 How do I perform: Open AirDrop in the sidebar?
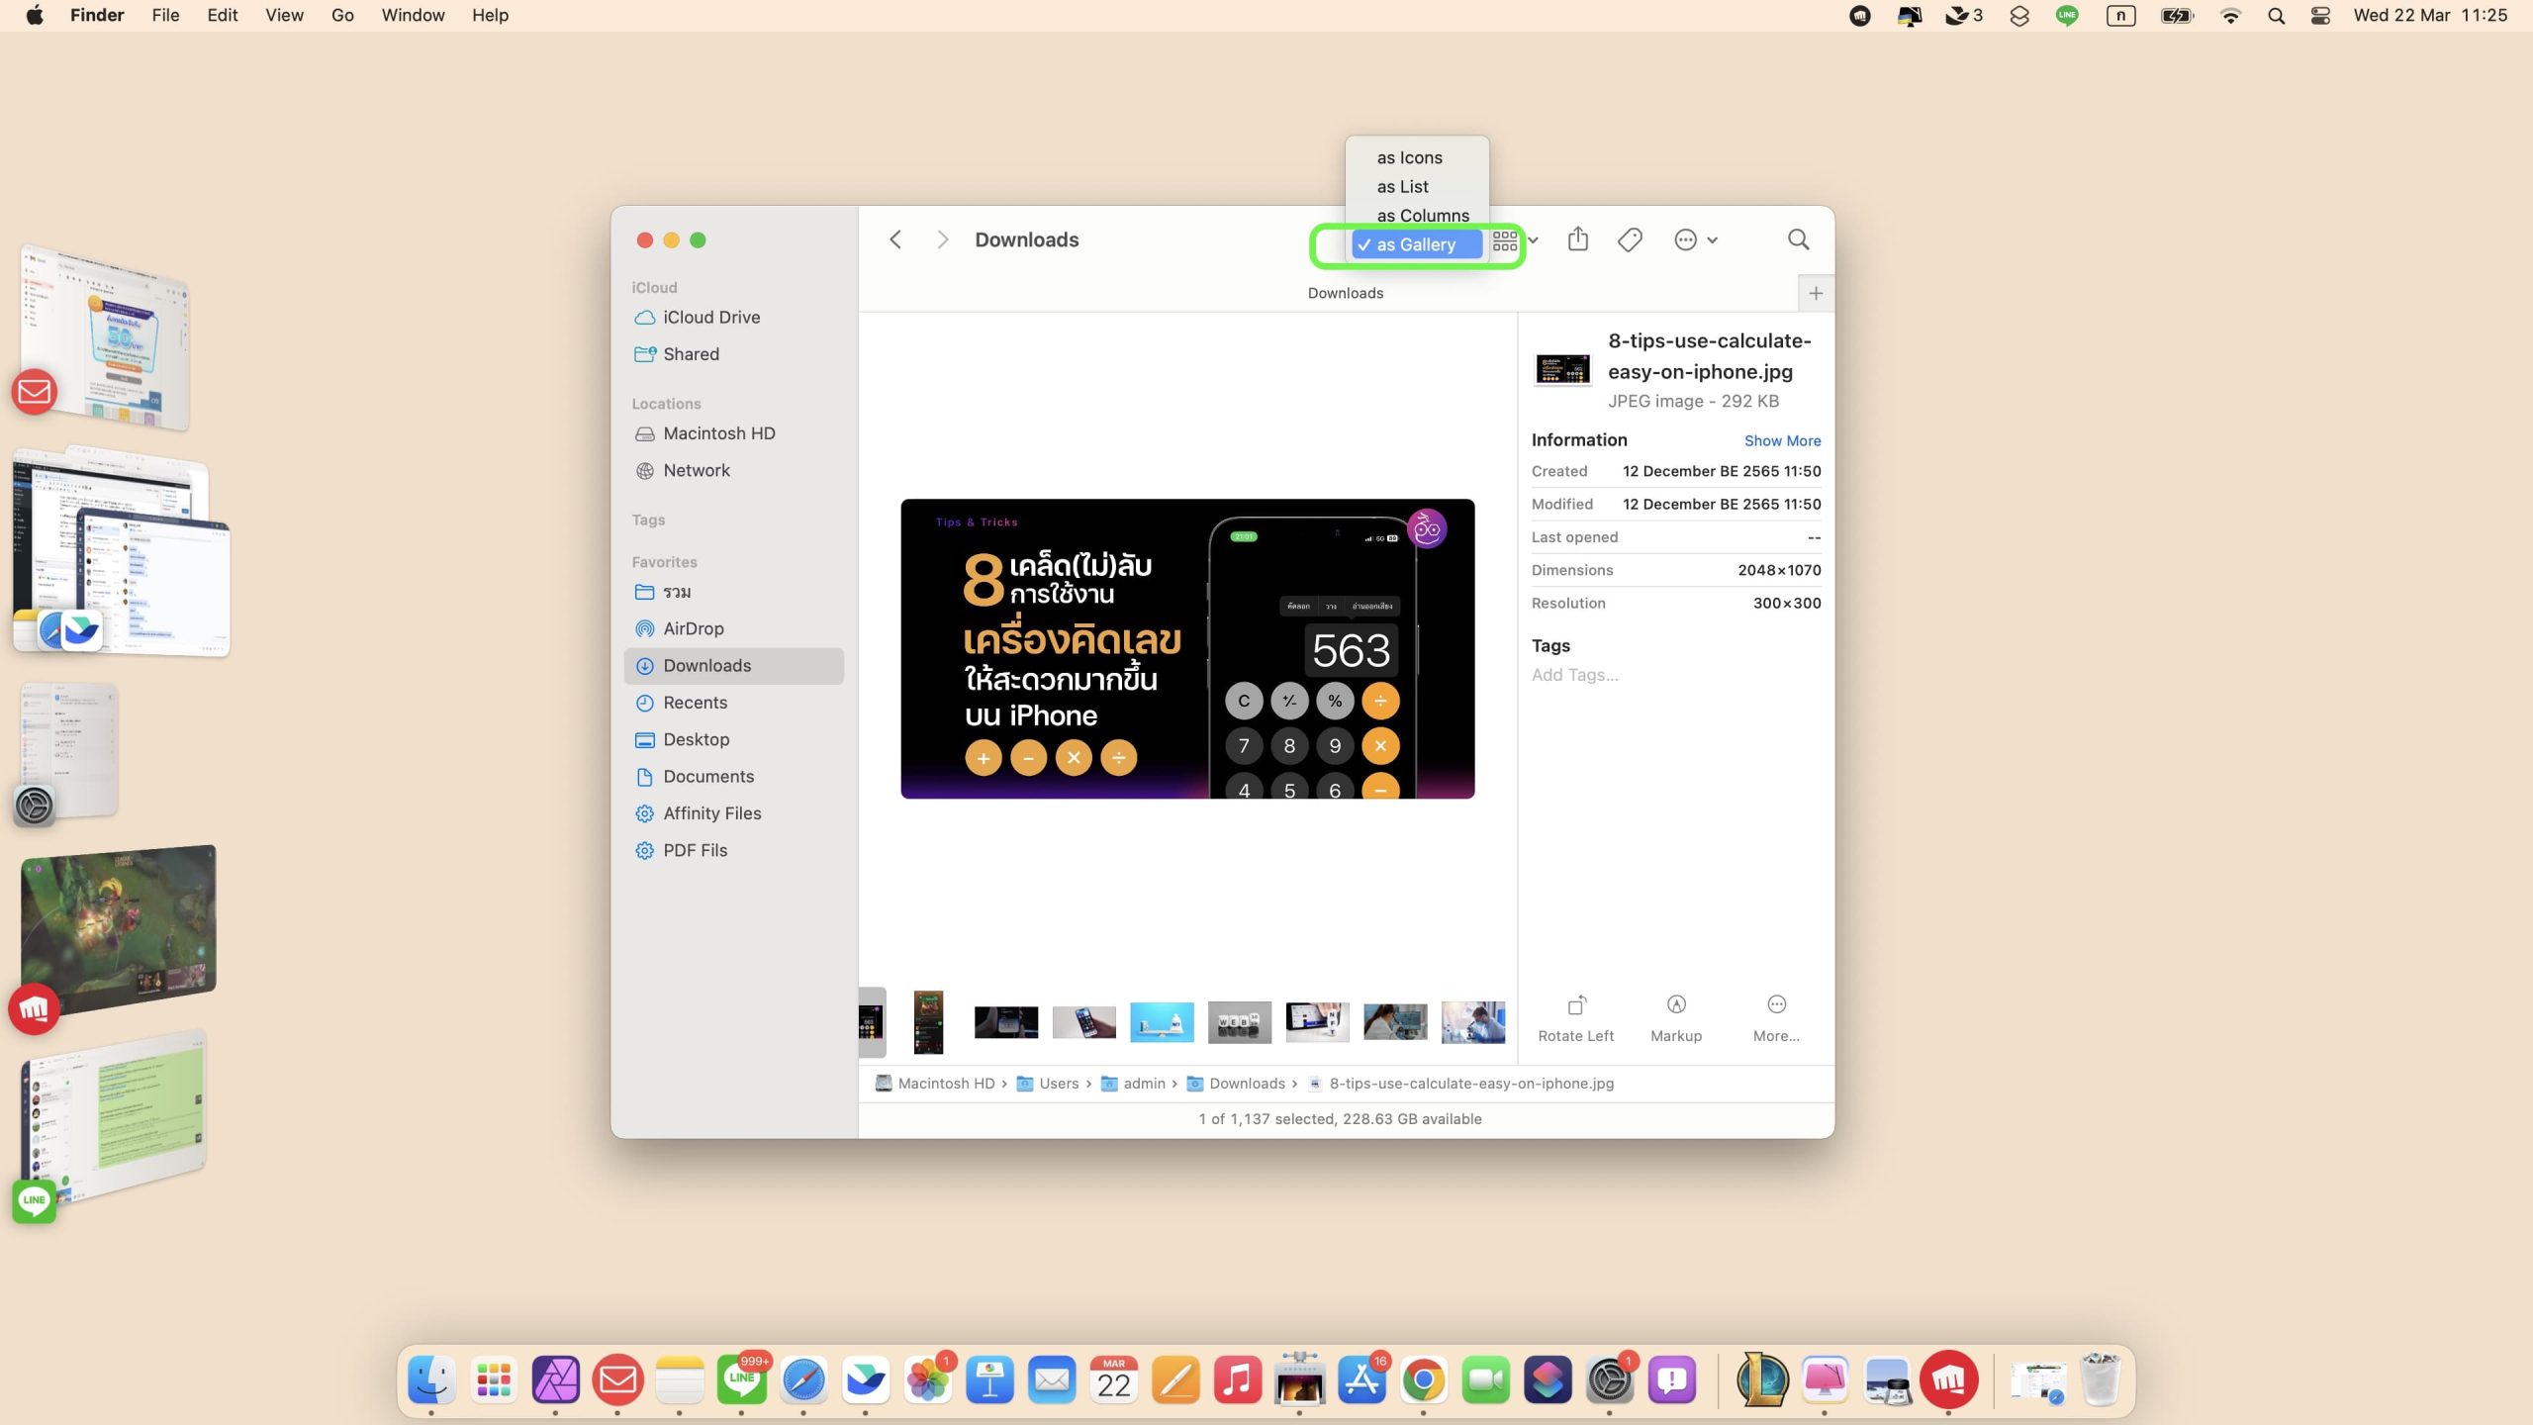point(693,628)
